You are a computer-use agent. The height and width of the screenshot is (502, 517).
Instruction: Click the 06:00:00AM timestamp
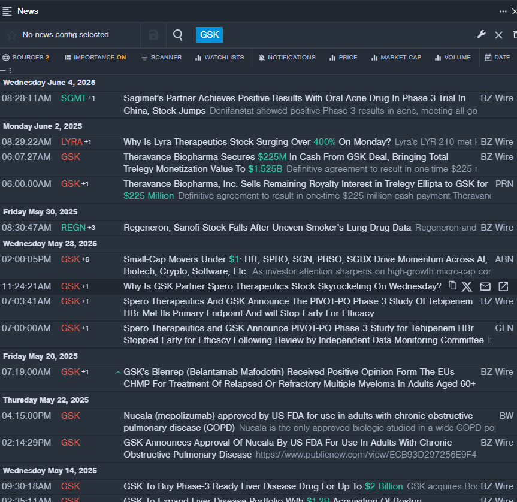[27, 184]
